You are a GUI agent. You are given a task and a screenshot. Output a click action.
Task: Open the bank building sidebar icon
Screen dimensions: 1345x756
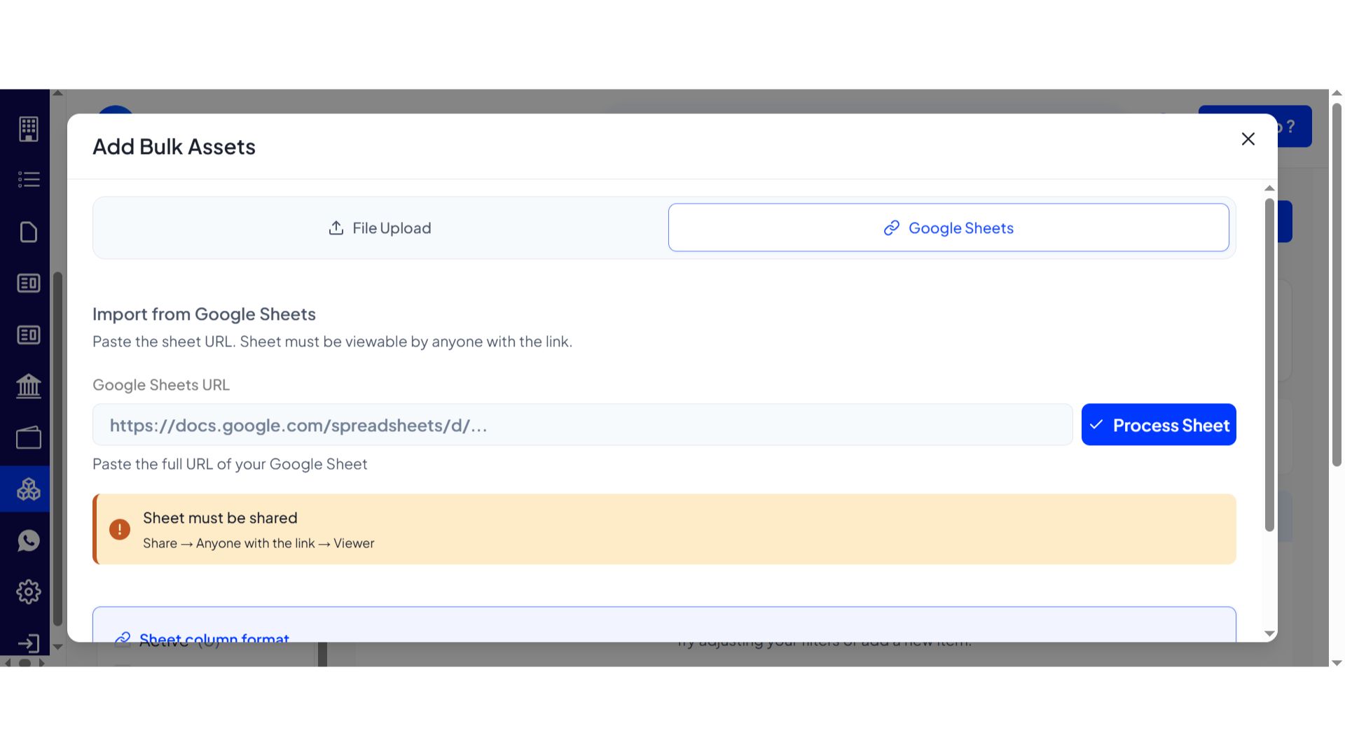tap(28, 386)
